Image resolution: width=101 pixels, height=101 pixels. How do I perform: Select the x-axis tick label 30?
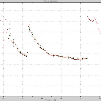coord(42,98)
